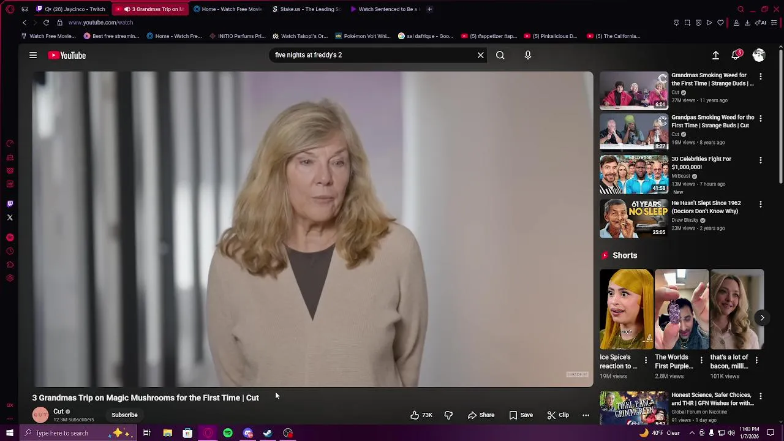Screen dimensions: 784x441
Task: Click the address bar URL
Action: click(100, 23)
